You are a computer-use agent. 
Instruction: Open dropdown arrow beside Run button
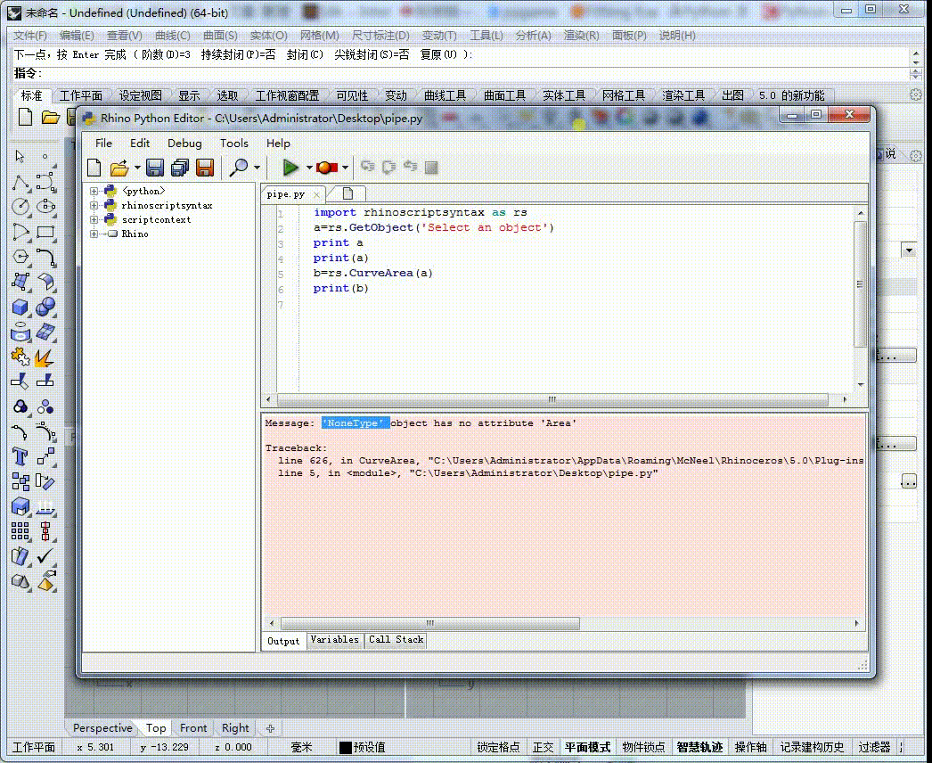[x=309, y=168]
